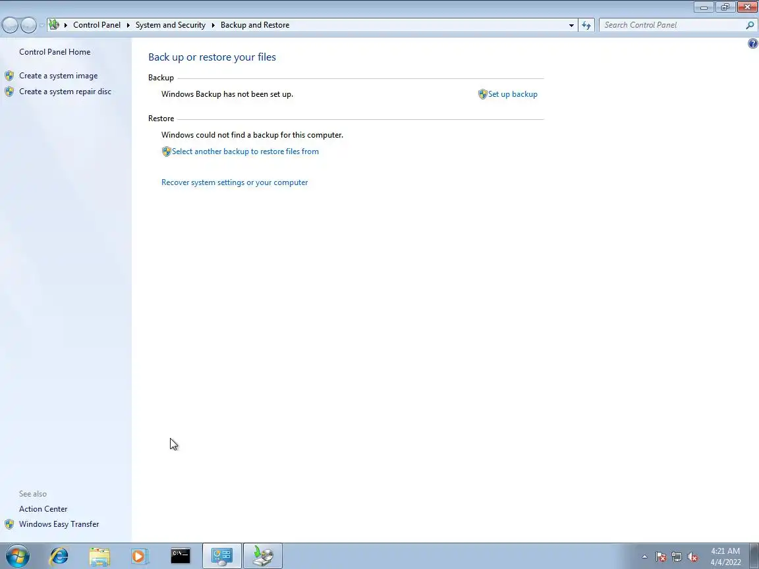Expand the arrow after System and Security breadcrumb
Screen dimensions: 759x569
point(213,25)
